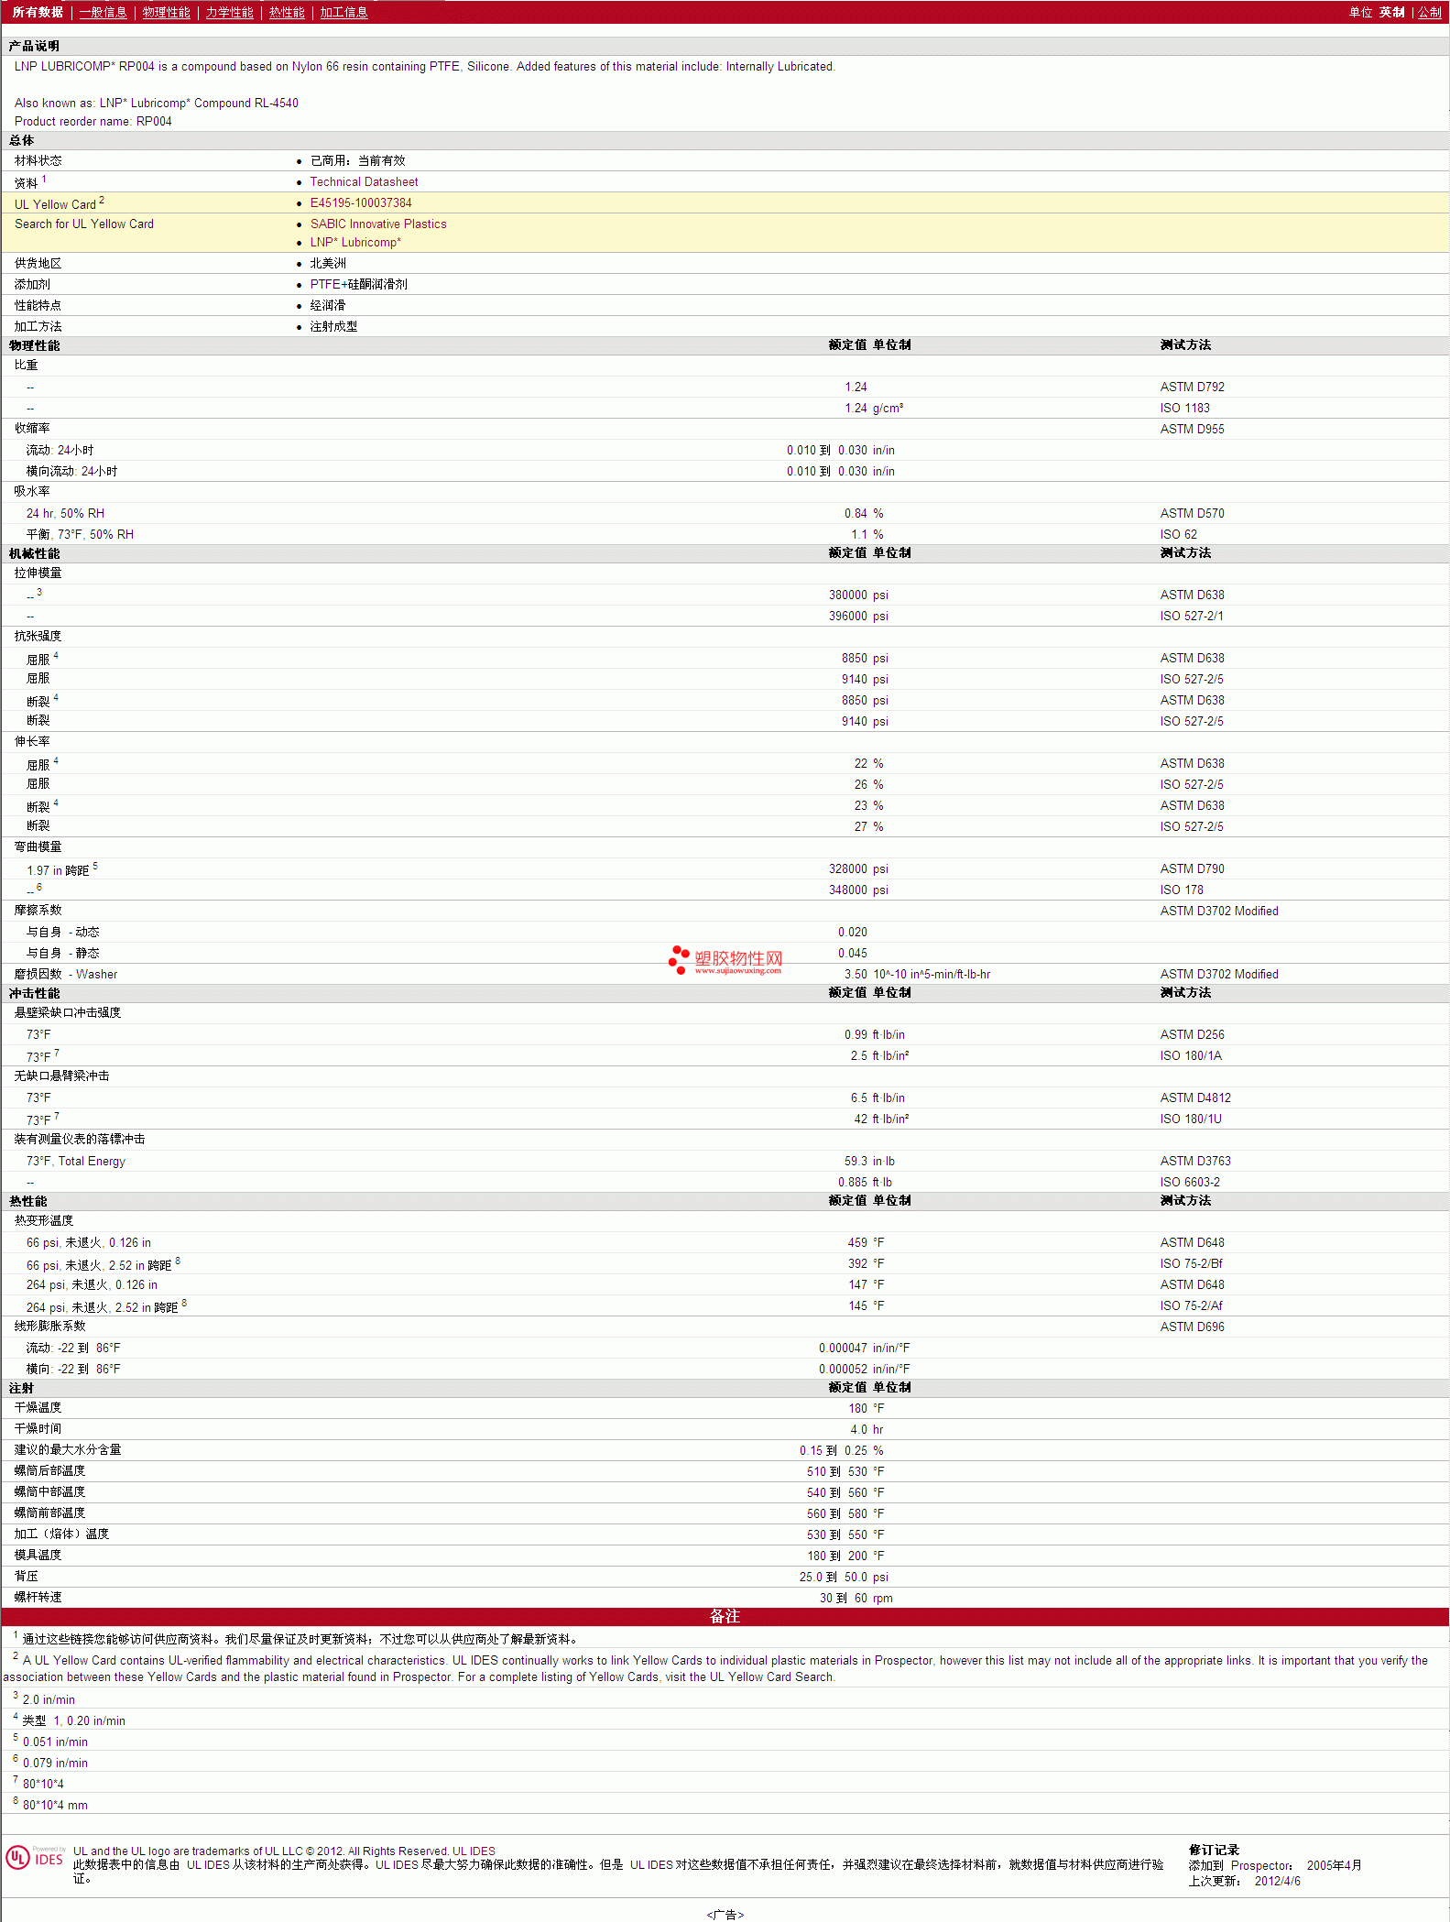Open the Technical Datasheet link

(x=364, y=182)
